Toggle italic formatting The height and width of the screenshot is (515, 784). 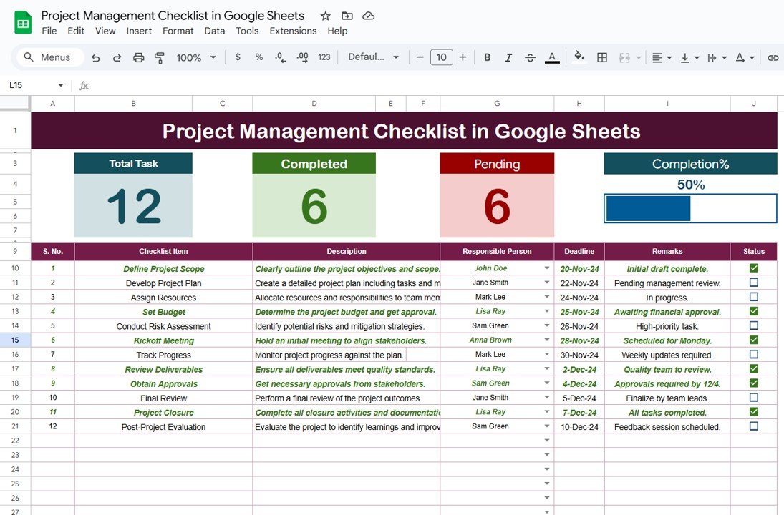[x=508, y=57]
